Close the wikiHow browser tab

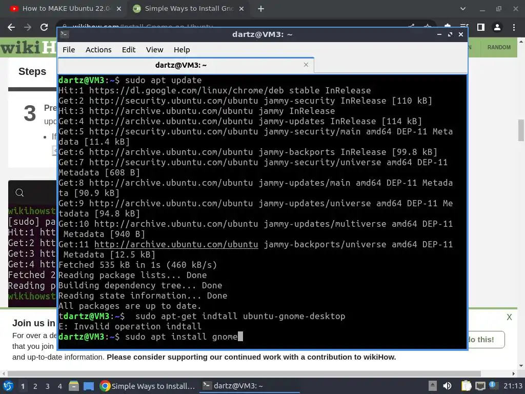(241, 9)
